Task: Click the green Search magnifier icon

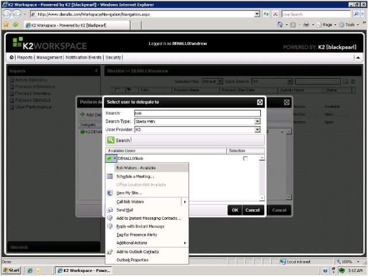Action: (x=111, y=140)
